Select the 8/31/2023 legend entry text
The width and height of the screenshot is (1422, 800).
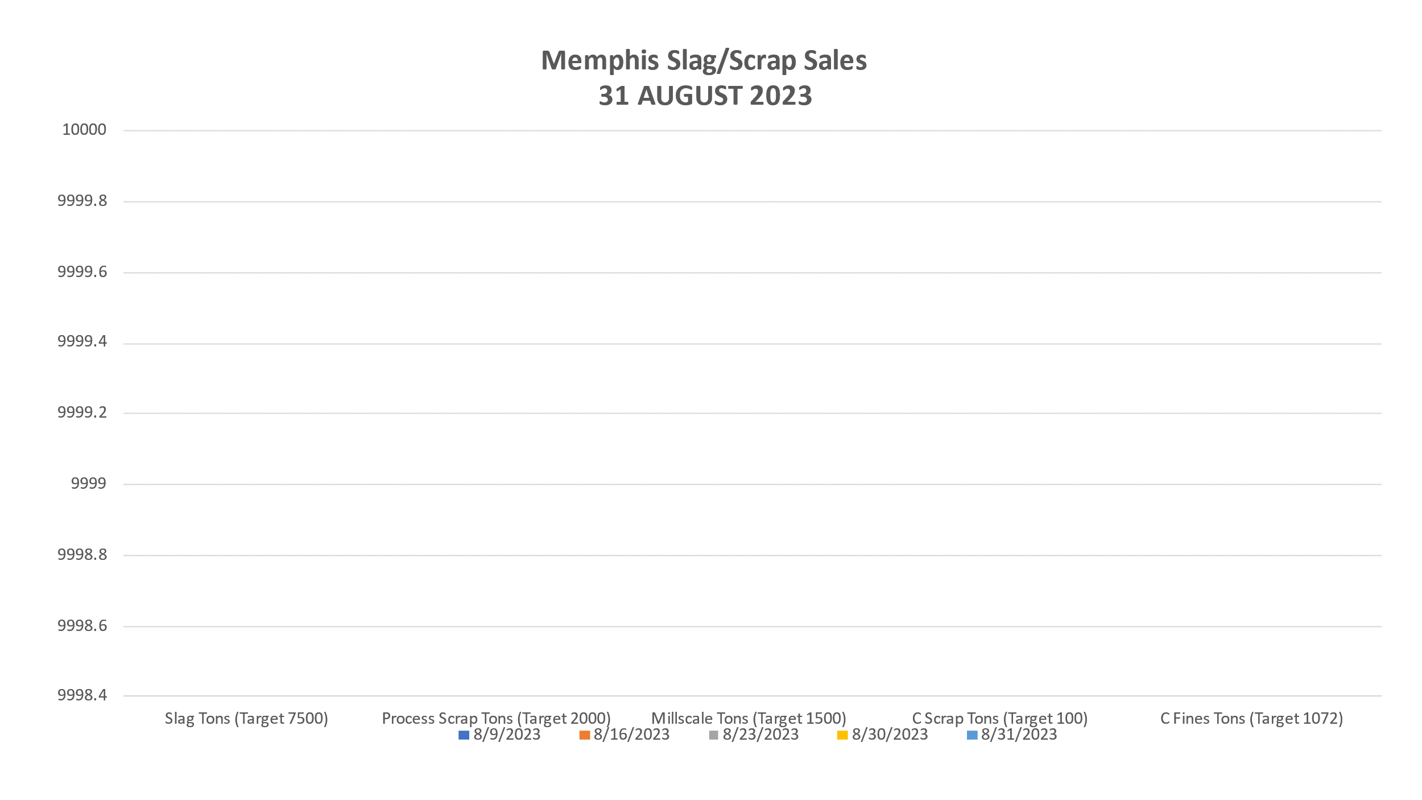click(x=1019, y=735)
